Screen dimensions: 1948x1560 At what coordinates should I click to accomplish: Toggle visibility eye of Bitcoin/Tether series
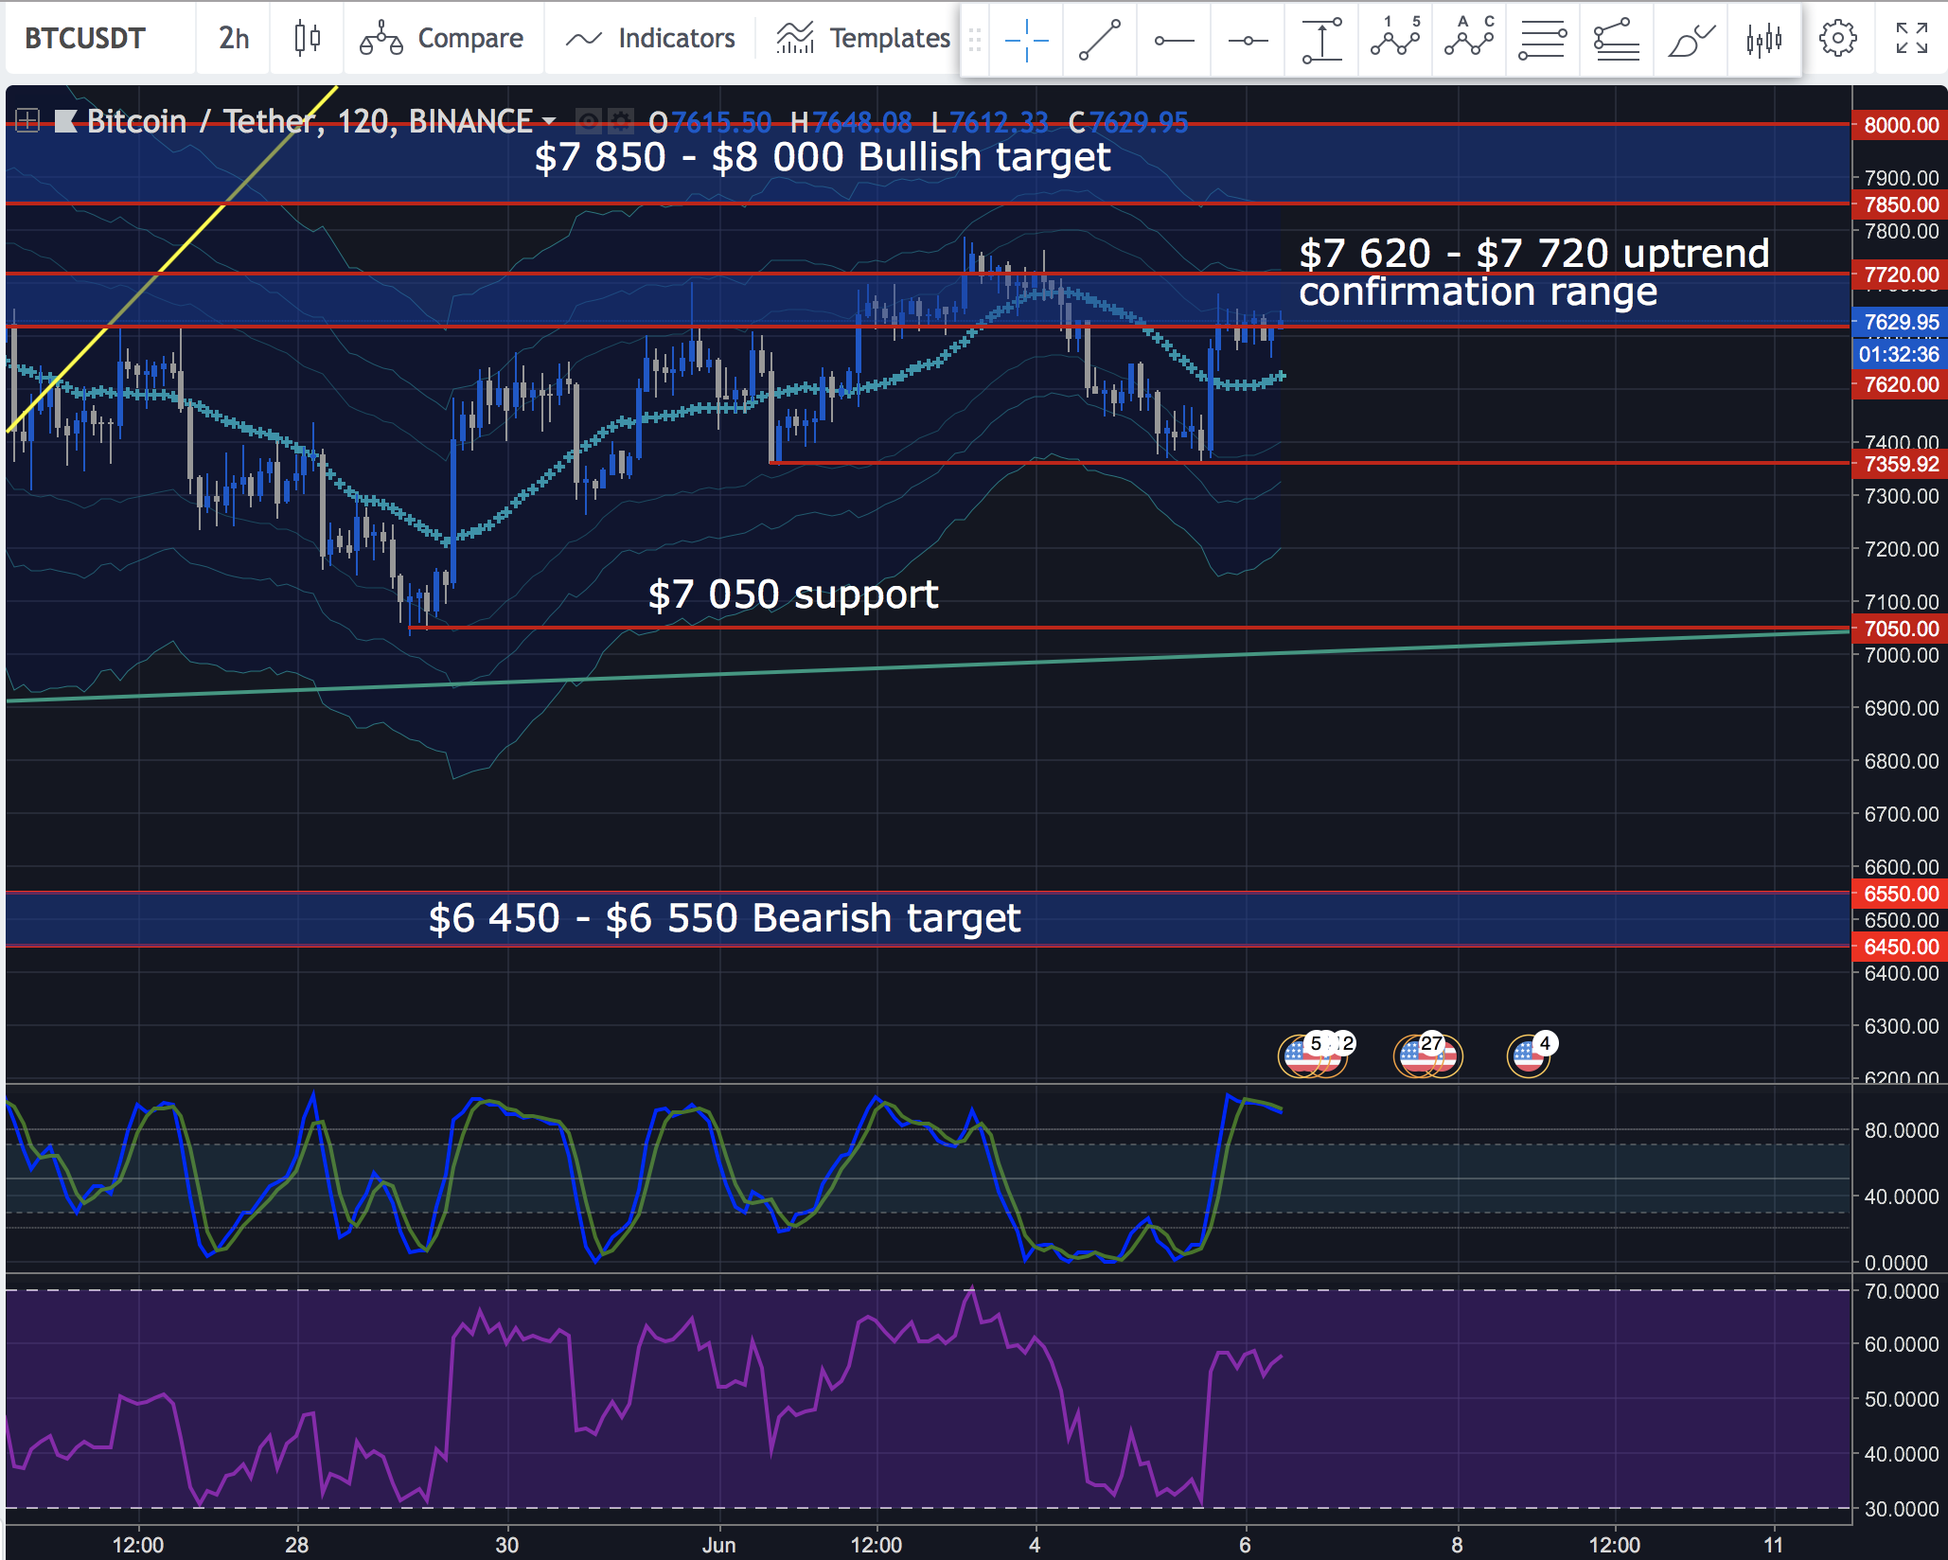tap(589, 121)
